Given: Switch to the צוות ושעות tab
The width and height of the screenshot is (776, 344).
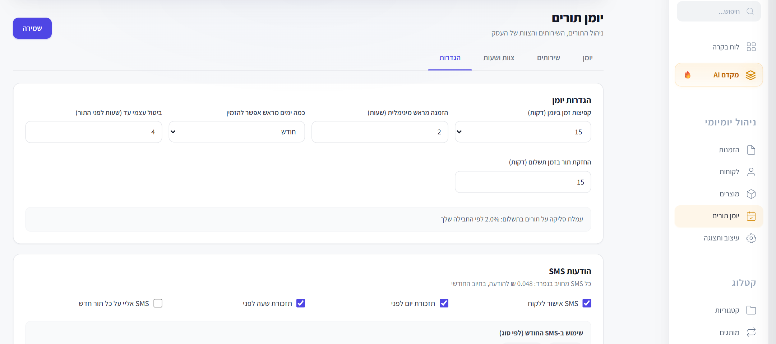Looking at the screenshot, I should pos(499,58).
